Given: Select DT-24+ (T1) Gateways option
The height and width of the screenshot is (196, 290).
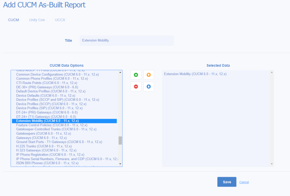Looking at the screenshot, I should point(64,117).
